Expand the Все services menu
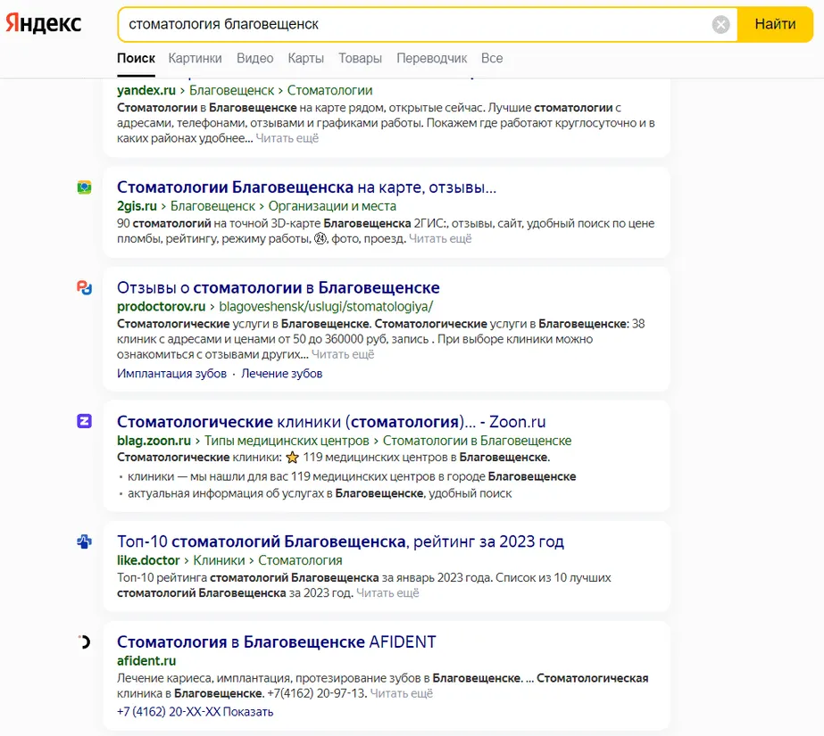The image size is (824, 736). (x=492, y=58)
